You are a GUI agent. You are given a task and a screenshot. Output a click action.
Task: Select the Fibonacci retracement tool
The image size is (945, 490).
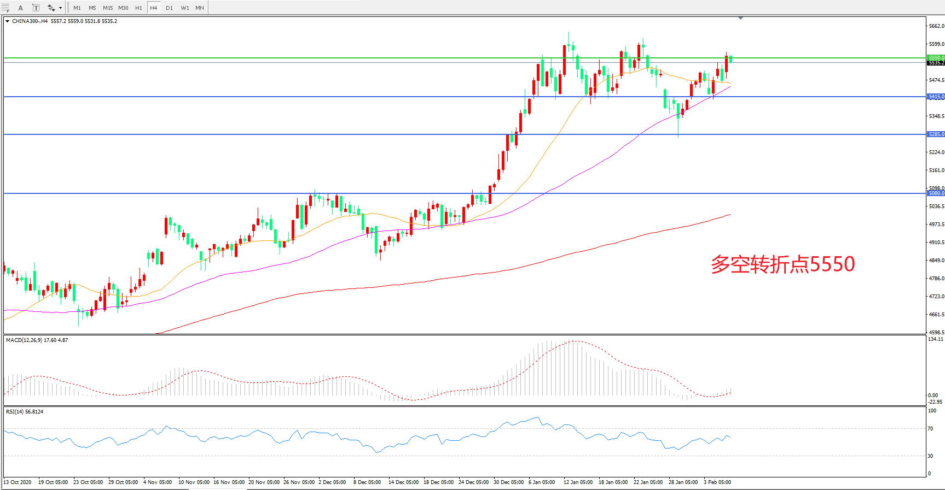[x=5, y=8]
